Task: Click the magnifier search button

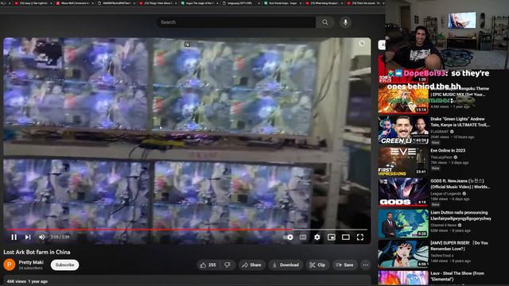Action: (x=325, y=22)
